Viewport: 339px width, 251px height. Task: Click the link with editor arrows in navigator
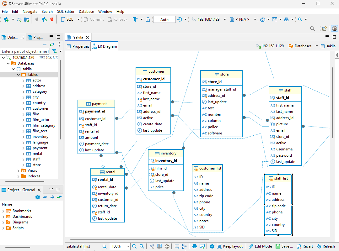click(x=52, y=44)
